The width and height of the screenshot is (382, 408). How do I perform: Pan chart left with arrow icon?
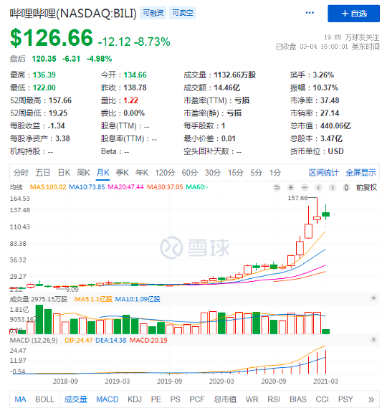[x=318, y=187]
